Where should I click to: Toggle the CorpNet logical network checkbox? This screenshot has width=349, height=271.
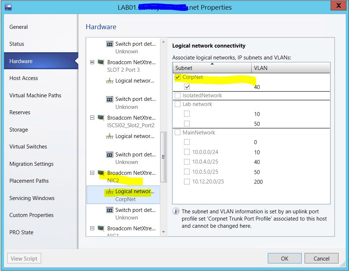click(x=178, y=77)
